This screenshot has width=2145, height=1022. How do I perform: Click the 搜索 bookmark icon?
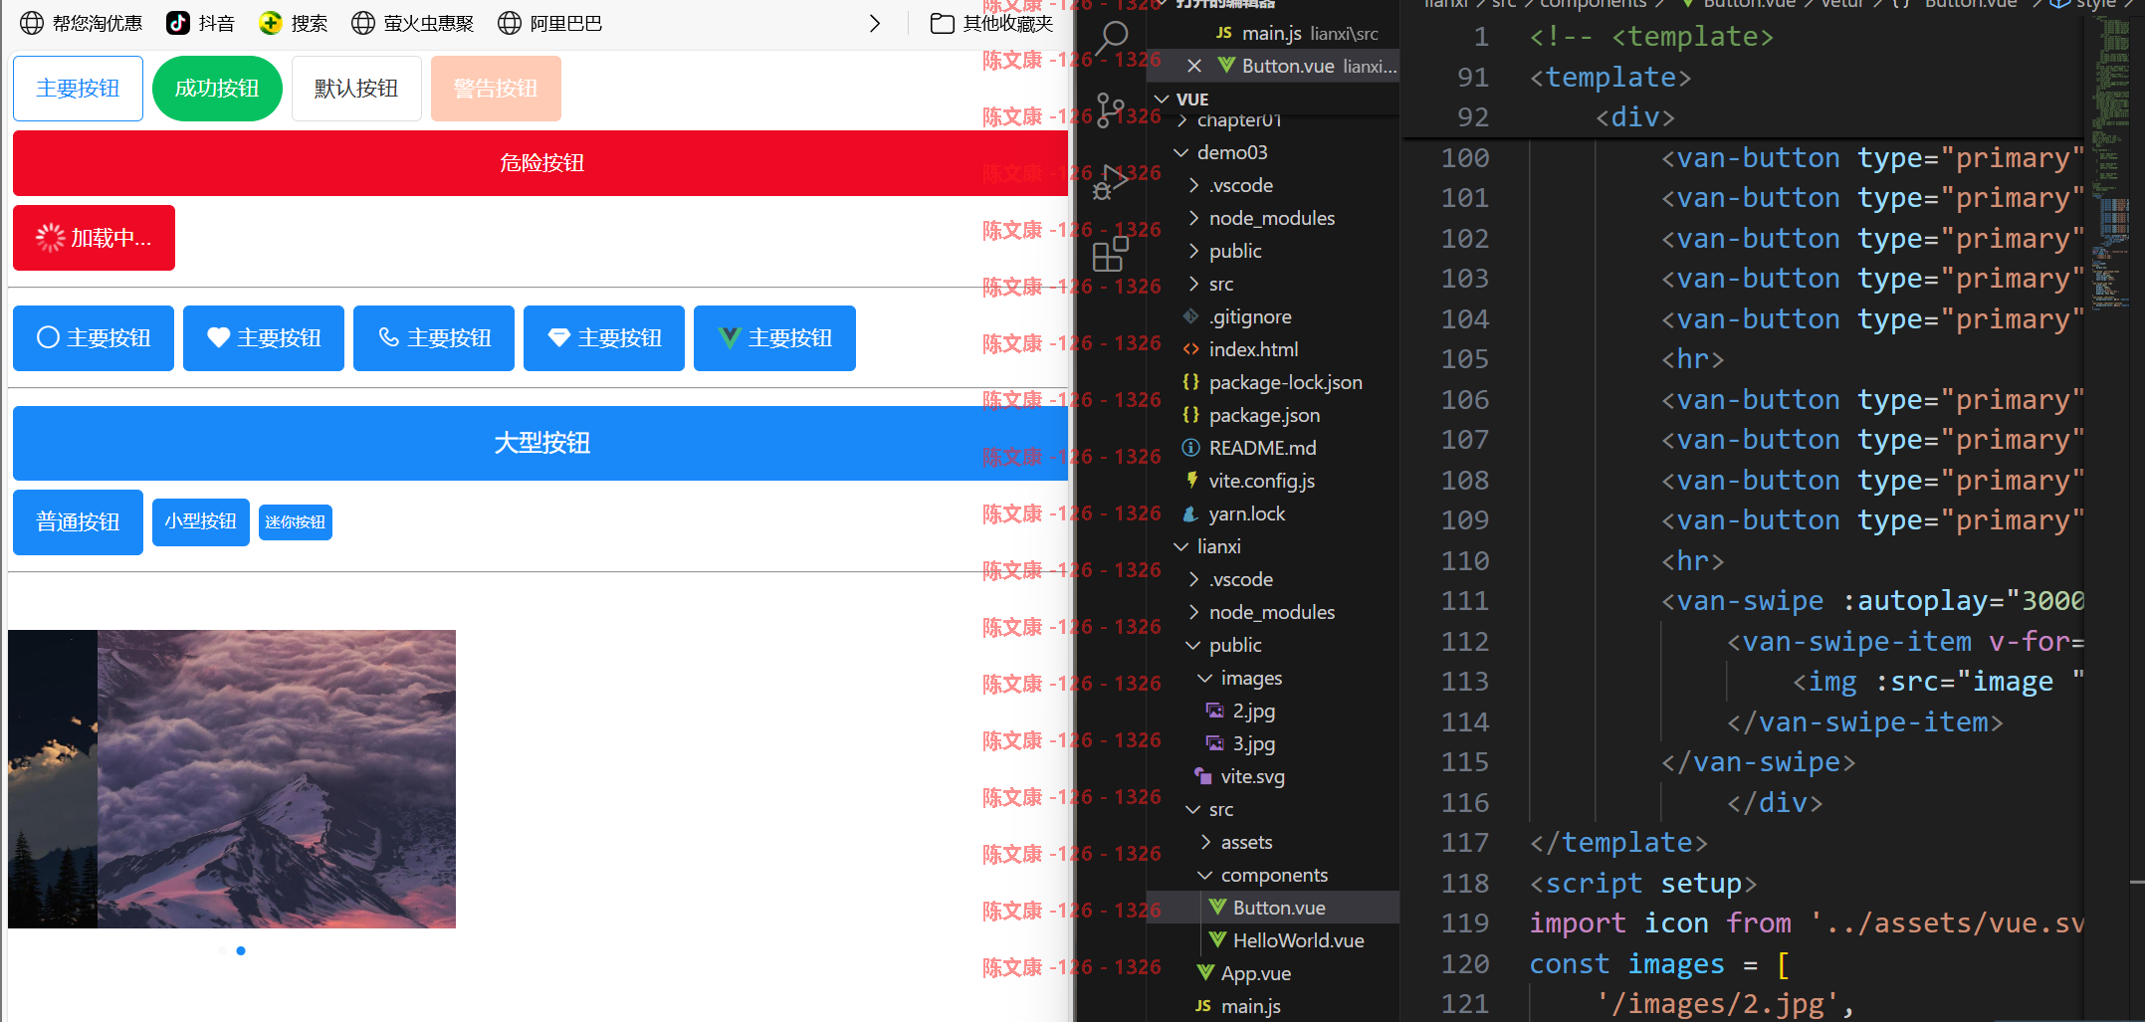coord(270,23)
